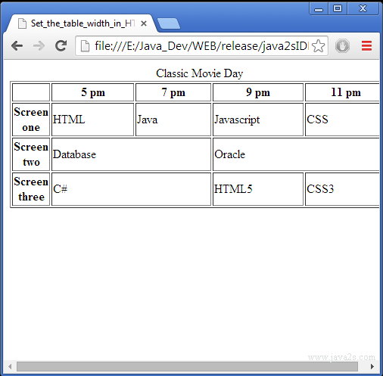Click the scrollbar right arrow

click(x=372, y=366)
